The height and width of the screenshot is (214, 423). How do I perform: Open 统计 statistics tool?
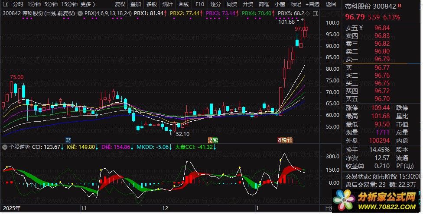[x=168, y=4]
